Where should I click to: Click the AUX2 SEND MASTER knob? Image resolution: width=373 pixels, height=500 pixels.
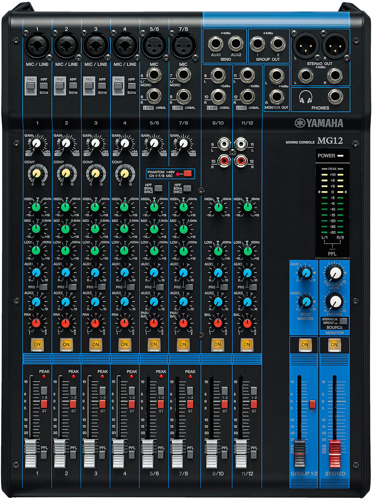pos(306,301)
